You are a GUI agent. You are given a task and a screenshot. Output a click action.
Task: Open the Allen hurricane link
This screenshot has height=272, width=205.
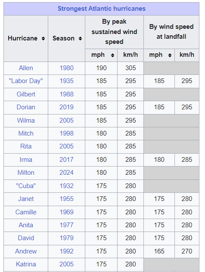click(x=26, y=68)
